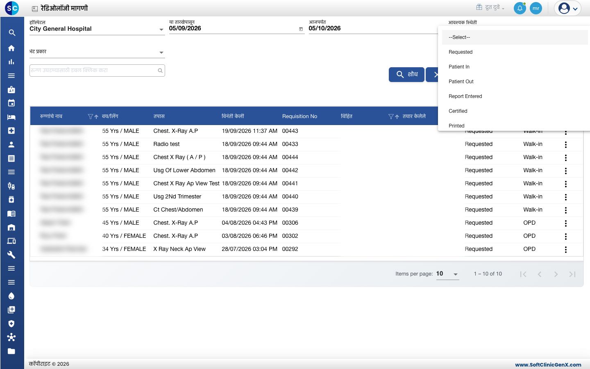590x369 pixels.
Task: Open the calendar picker for the from-date field
Action: [x=301, y=29]
